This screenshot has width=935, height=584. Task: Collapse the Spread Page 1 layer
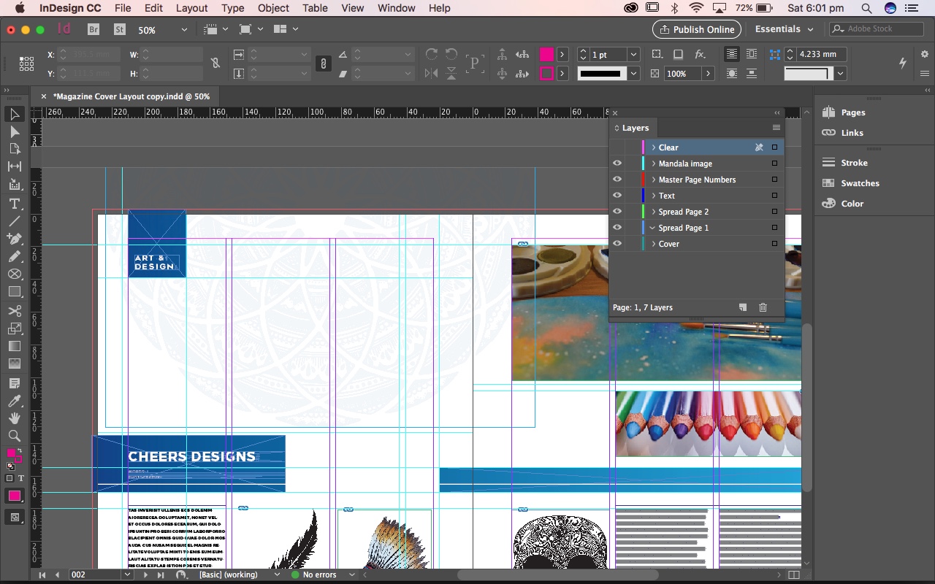tap(652, 227)
